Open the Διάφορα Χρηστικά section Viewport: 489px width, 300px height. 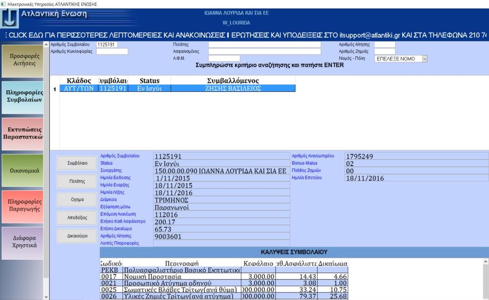(x=22, y=242)
